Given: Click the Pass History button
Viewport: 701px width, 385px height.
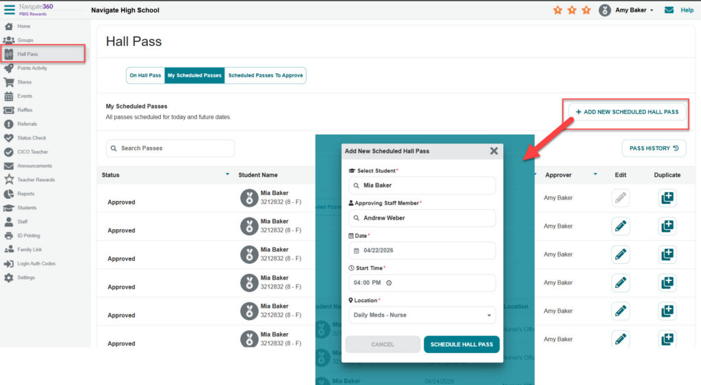Looking at the screenshot, I should pyautogui.click(x=654, y=148).
